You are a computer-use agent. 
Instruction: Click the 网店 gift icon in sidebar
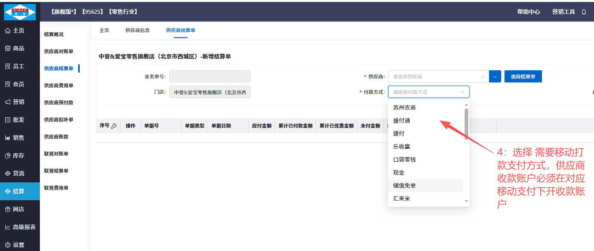(8, 209)
